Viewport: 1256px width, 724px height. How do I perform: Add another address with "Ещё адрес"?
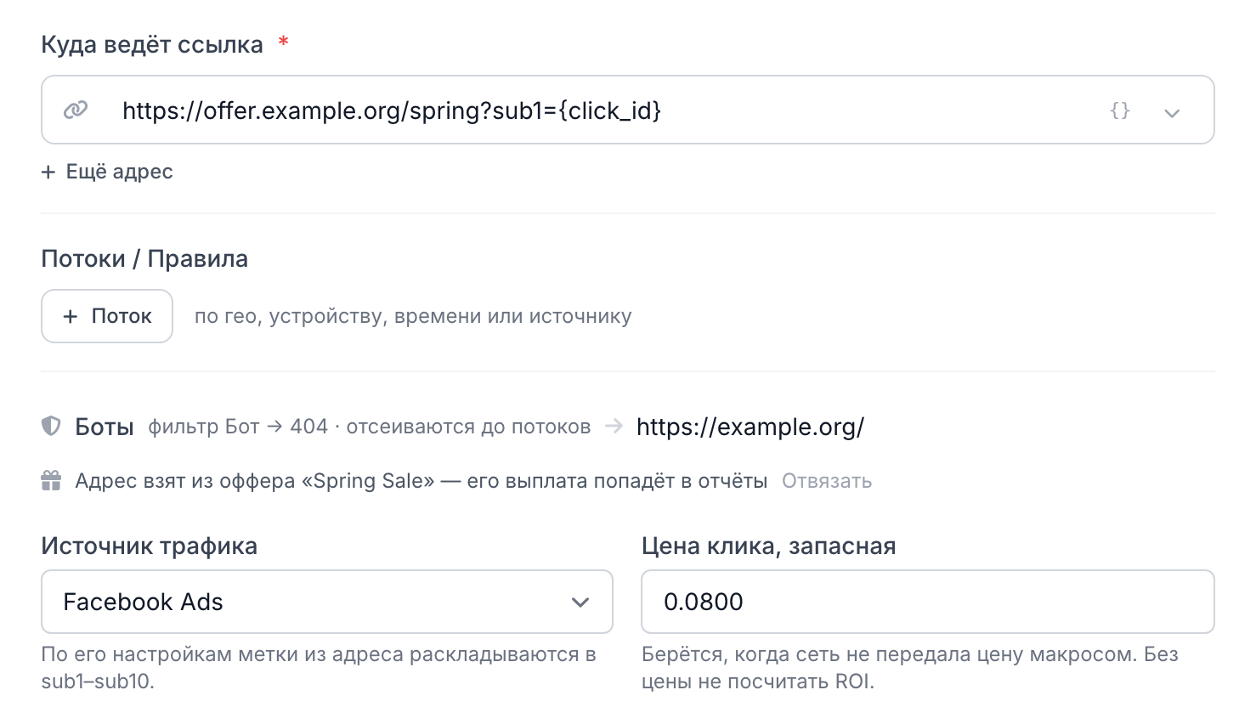(107, 172)
